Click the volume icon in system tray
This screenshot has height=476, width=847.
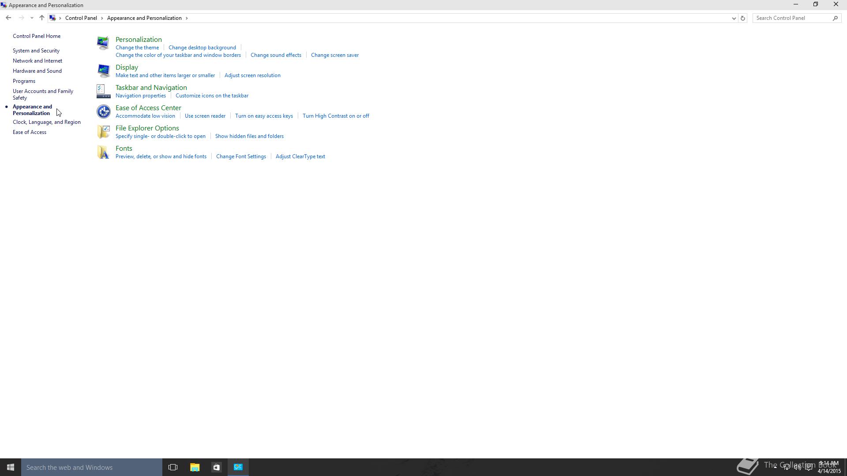coord(797,467)
